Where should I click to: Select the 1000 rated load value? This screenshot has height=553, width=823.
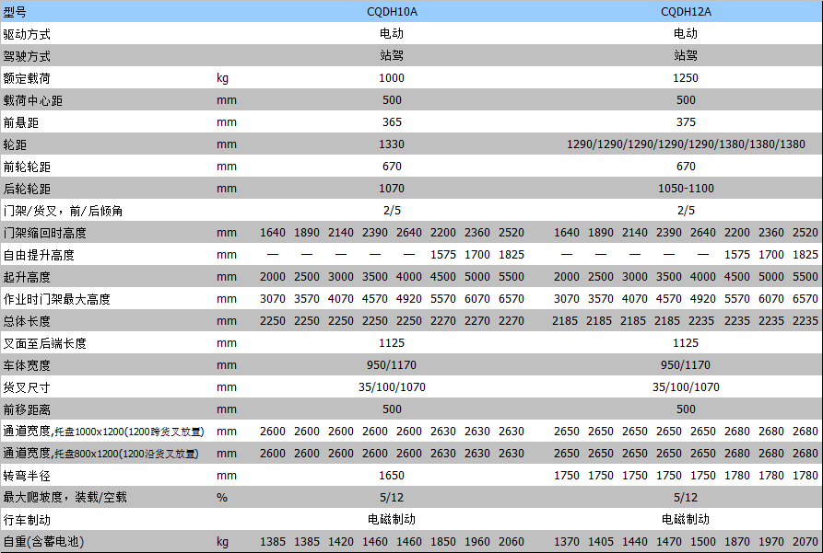(392, 77)
